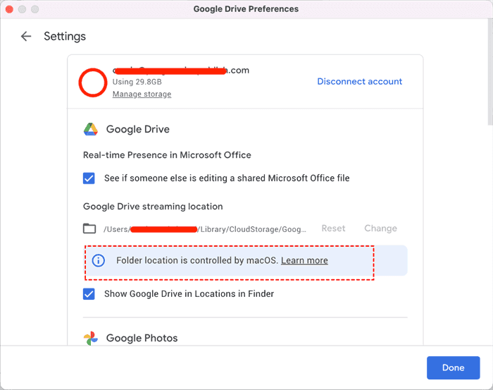Click the account profile avatar circle
493x390 pixels.
[x=92, y=83]
